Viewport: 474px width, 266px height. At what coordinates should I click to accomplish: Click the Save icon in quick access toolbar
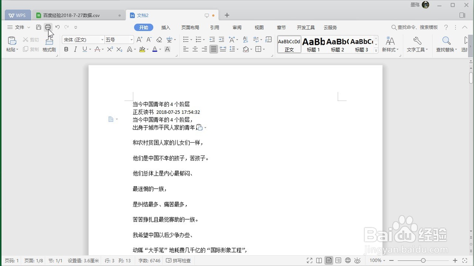coord(38,27)
